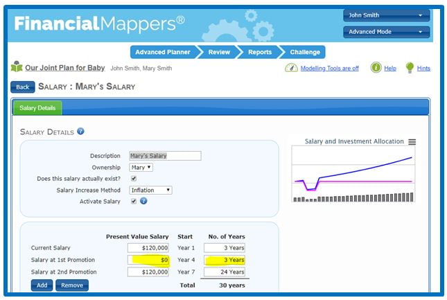Viewport: 447px width, 300px height.
Task: Click the Salary at 1st Promotion amount field
Action: [x=148, y=260]
